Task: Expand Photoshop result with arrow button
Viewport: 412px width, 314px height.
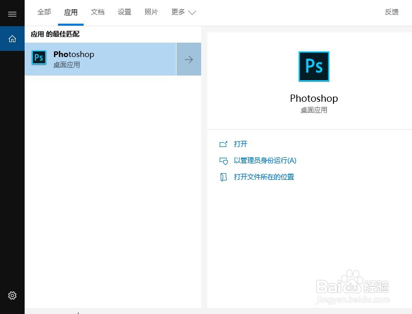Action: coord(189,59)
